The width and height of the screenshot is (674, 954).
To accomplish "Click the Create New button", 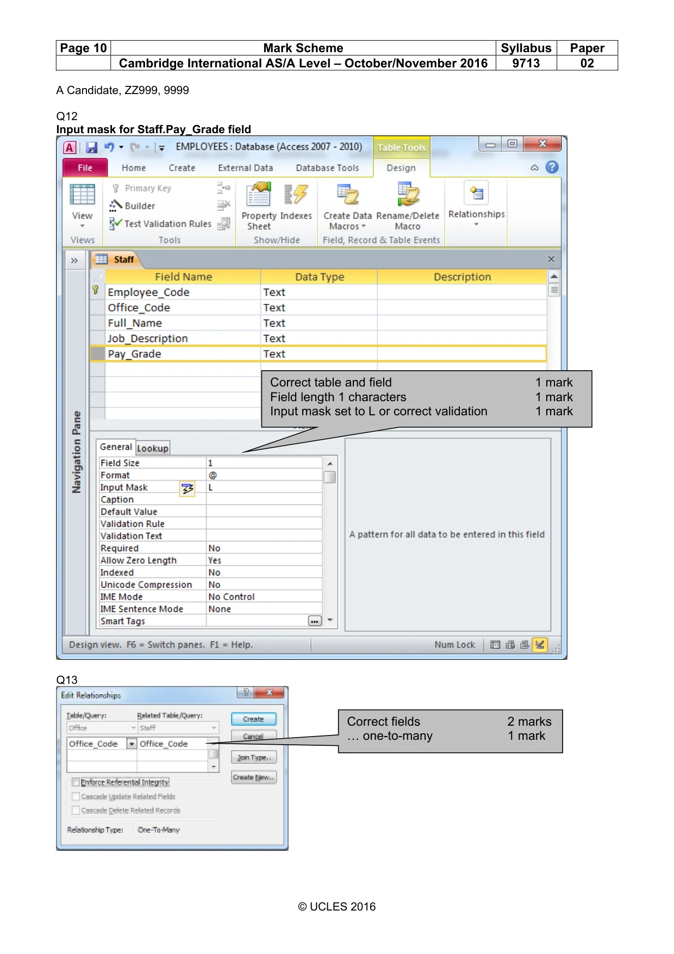I will [254, 777].
